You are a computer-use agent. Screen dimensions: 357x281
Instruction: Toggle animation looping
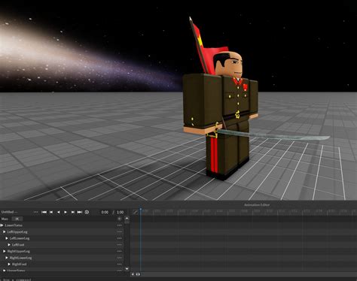[x=87, y=212]
